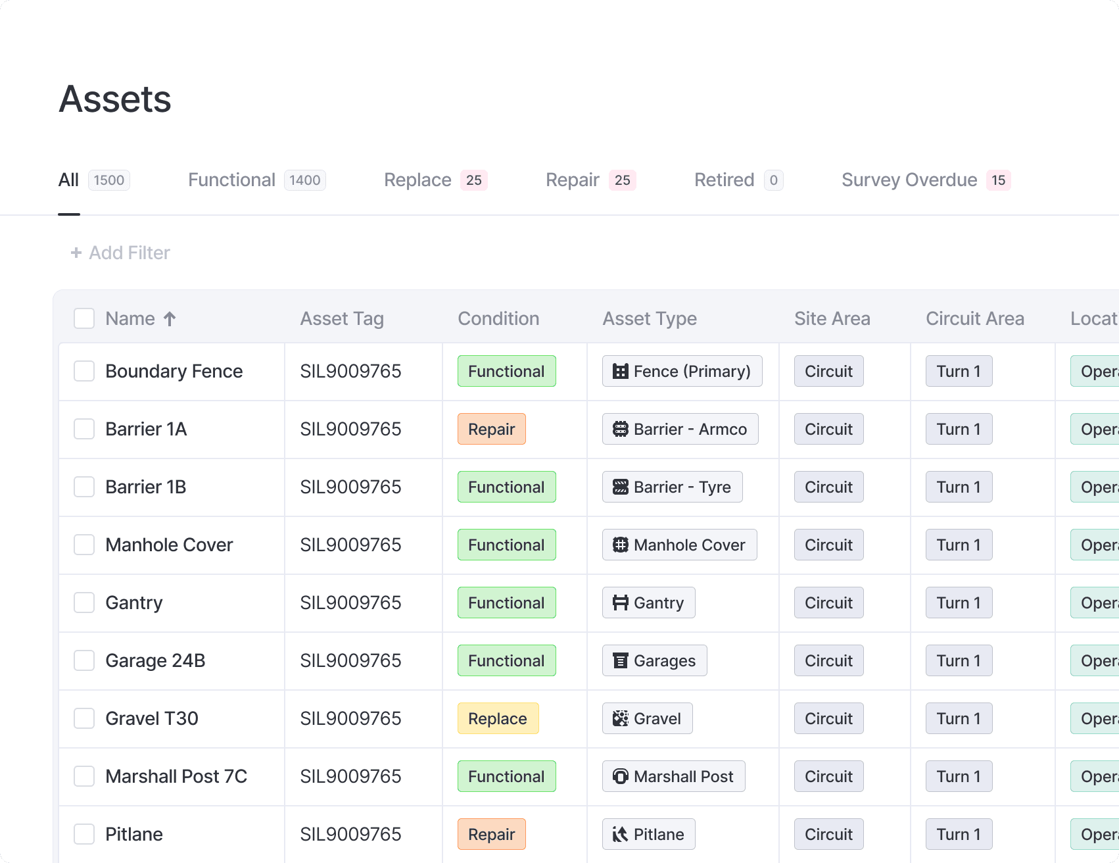Click the ascending sort arrow next to Name
This screenshot has height=863, width=1119.
tap(170, 319)
